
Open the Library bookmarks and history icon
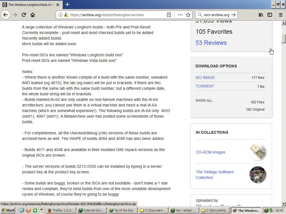pos(261,15)
